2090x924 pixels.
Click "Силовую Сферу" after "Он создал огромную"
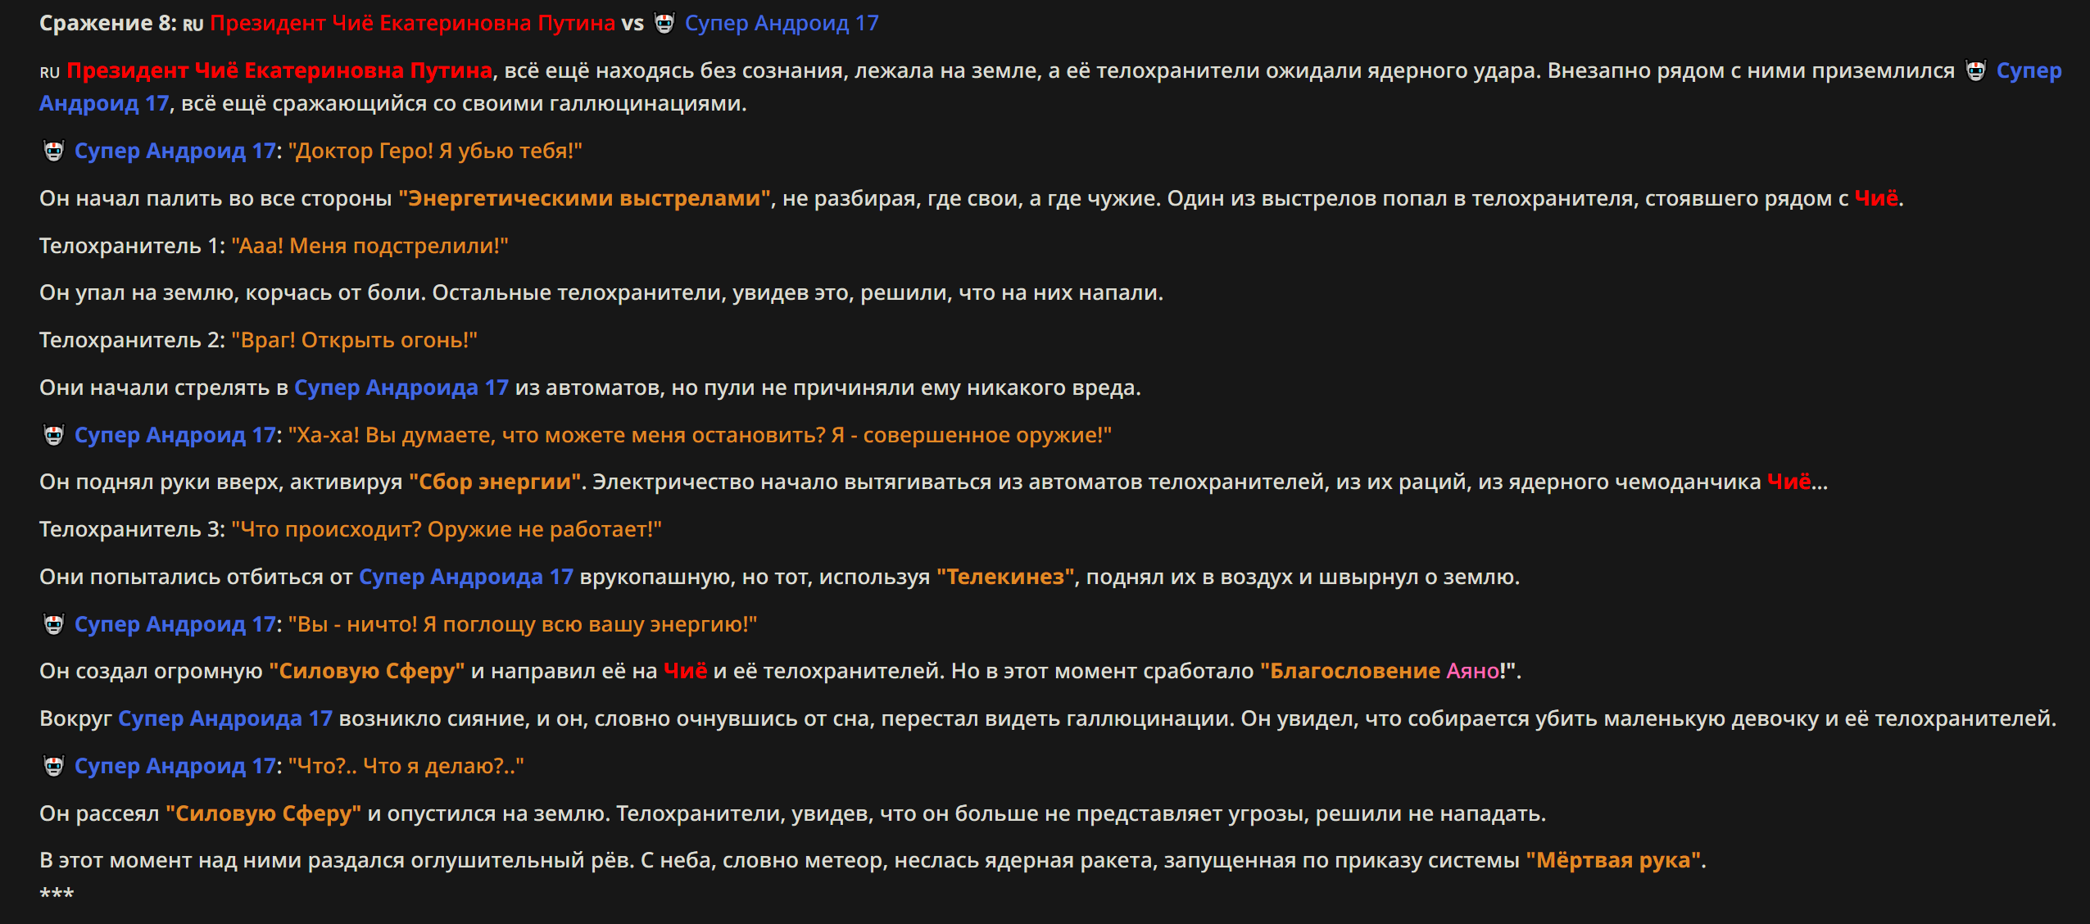[367, 671]
